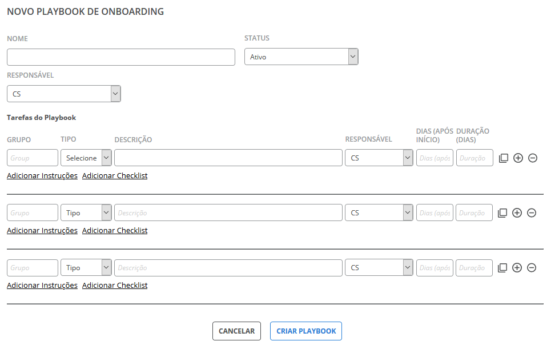555x353 pixels.
Task: Duplicate the second task row
Action: tap(502, 213)
